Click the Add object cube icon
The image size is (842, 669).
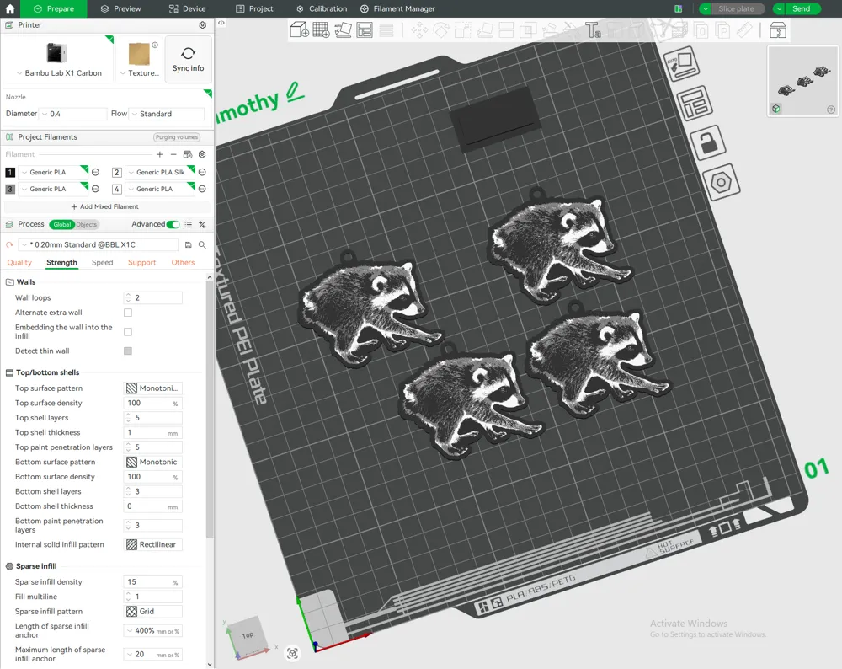(x=299, y=29)
